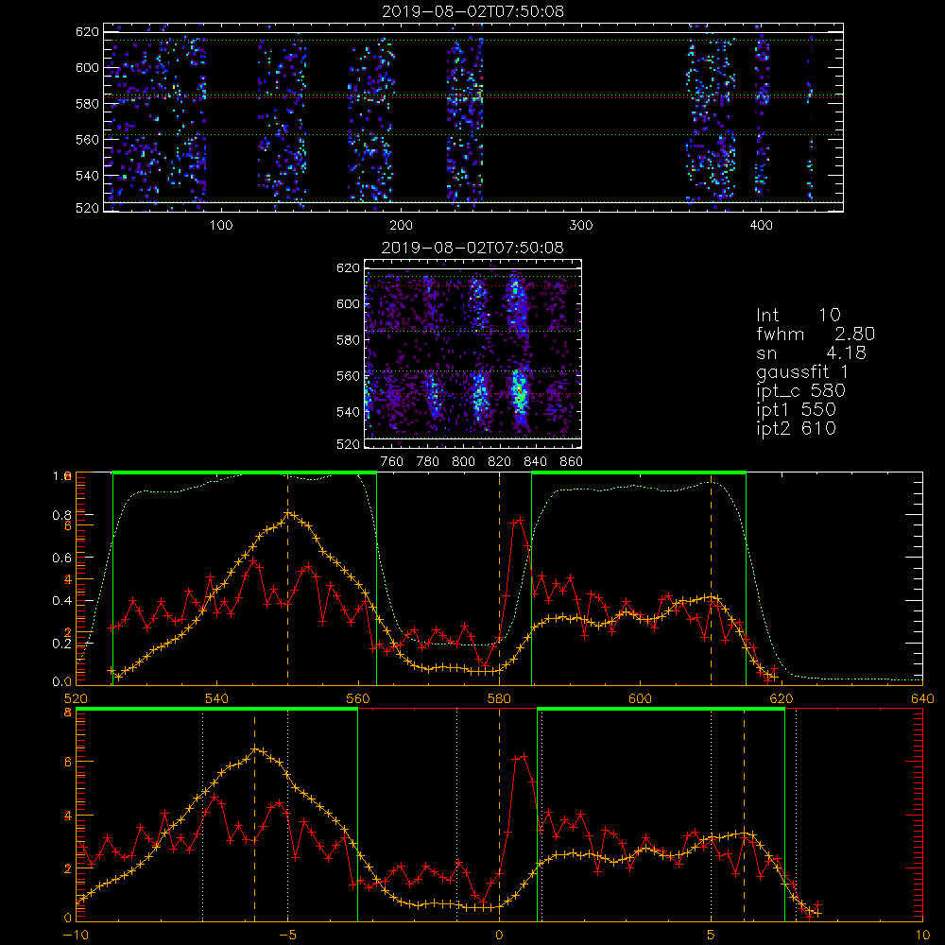Click the y-axis label 600 on the top plot
945x945 pixels.
(x=87, y=67)
